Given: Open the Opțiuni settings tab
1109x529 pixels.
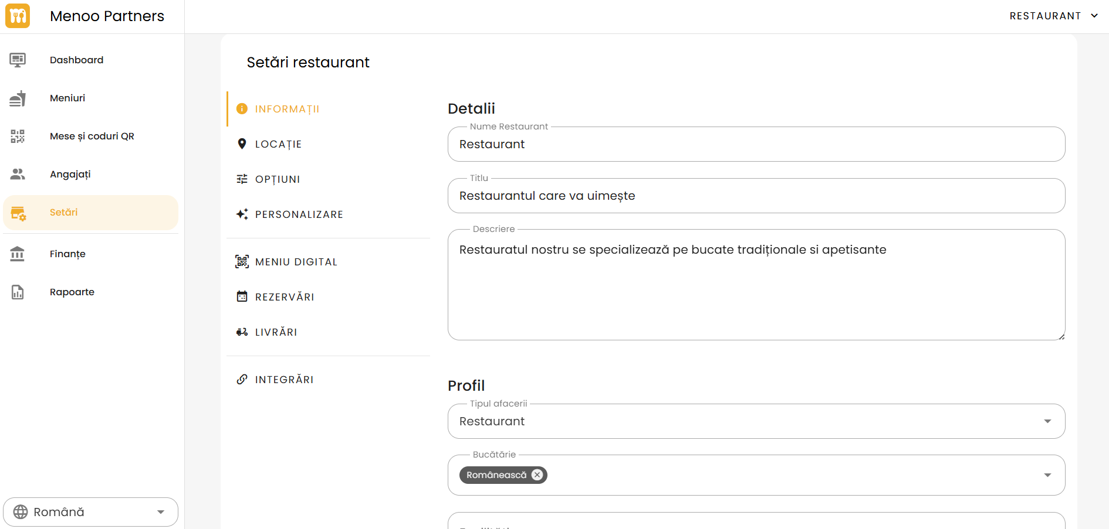Looking at the screenshot, I should coord(278,179).
